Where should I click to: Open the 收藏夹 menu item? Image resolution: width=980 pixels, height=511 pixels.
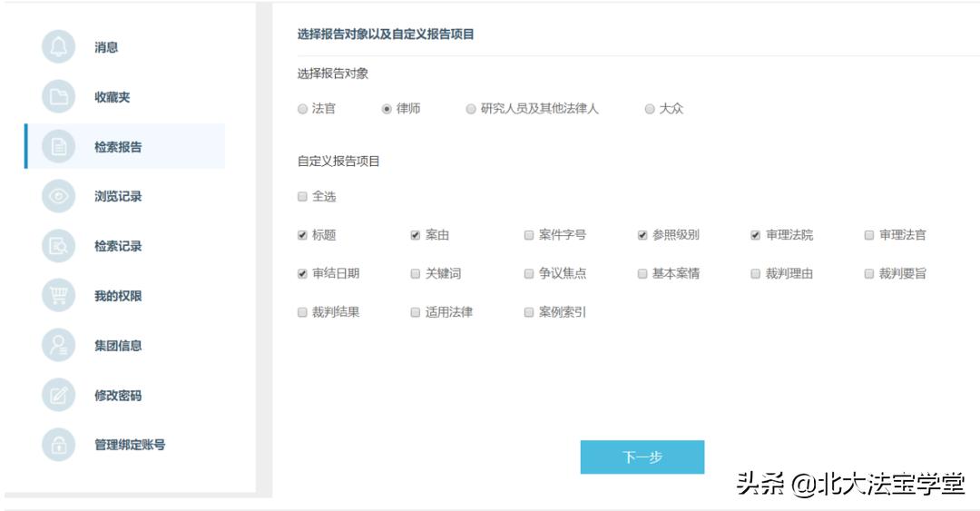[x=112, y=97]
